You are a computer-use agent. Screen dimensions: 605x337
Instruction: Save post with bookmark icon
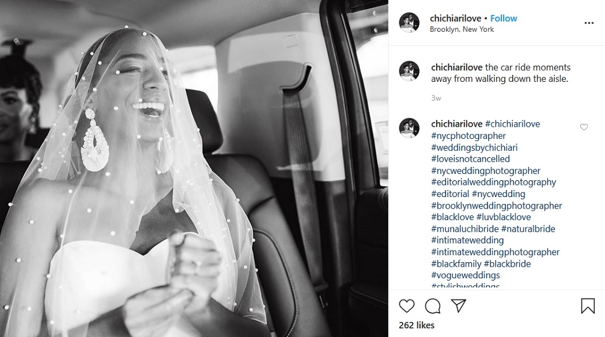point(588,306)
